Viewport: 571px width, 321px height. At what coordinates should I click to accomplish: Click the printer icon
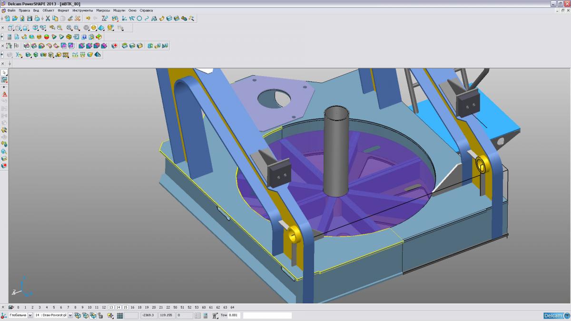(x=37, y=19)
